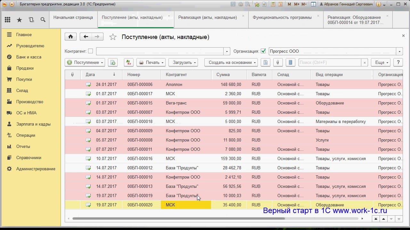Open the sections menu grid icon
This screenshot has height=230, width=410.
(8, 20)
